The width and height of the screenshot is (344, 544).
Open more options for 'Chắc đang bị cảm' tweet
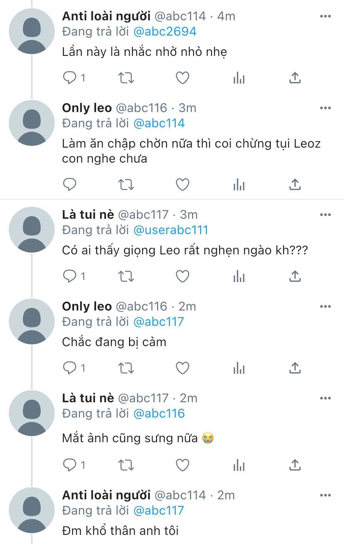coord(325,306)
